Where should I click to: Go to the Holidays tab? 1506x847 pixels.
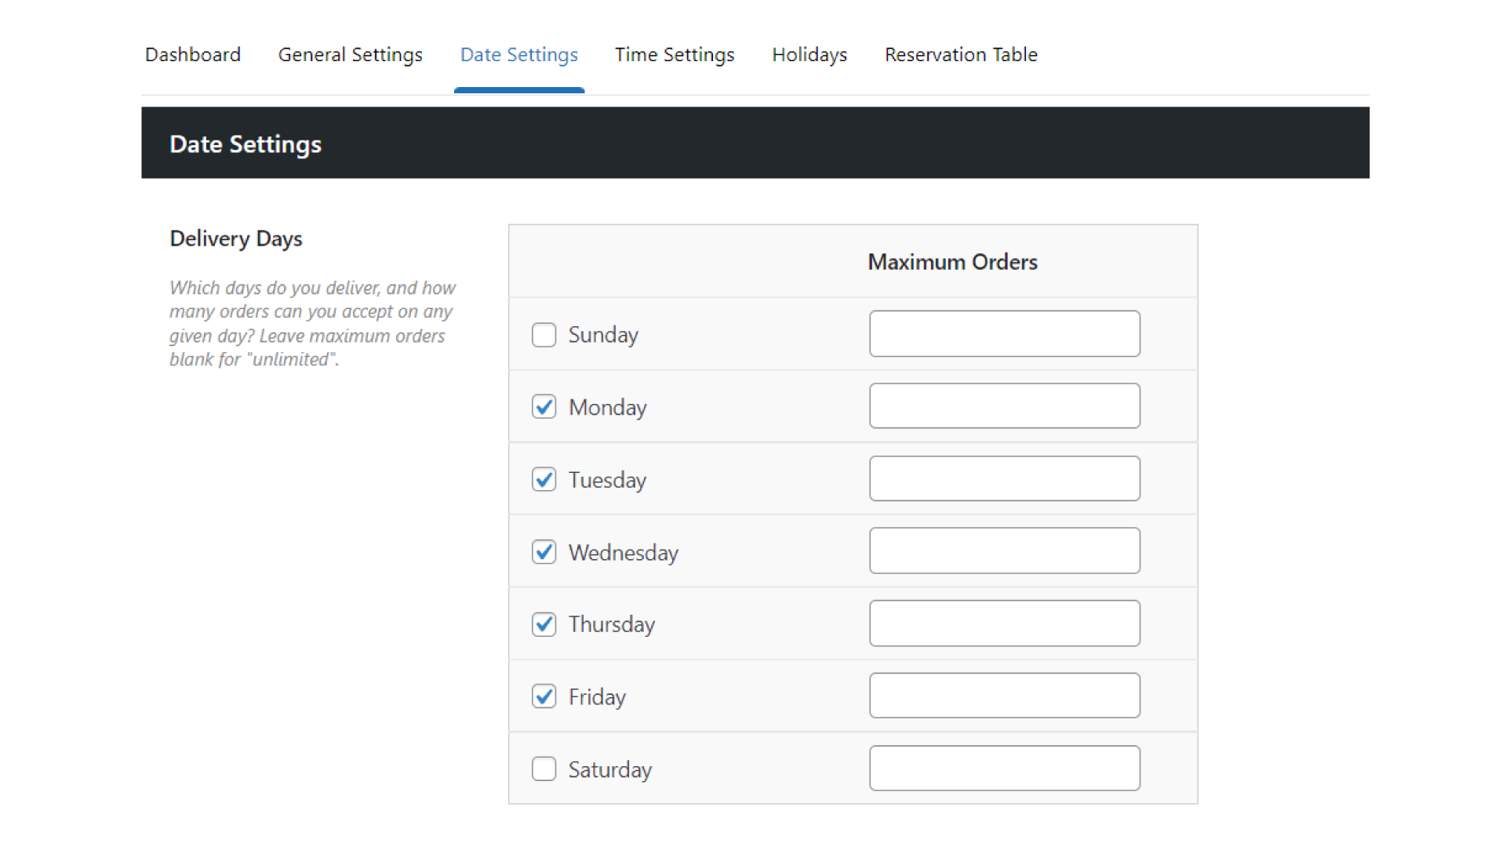[809, 55]
